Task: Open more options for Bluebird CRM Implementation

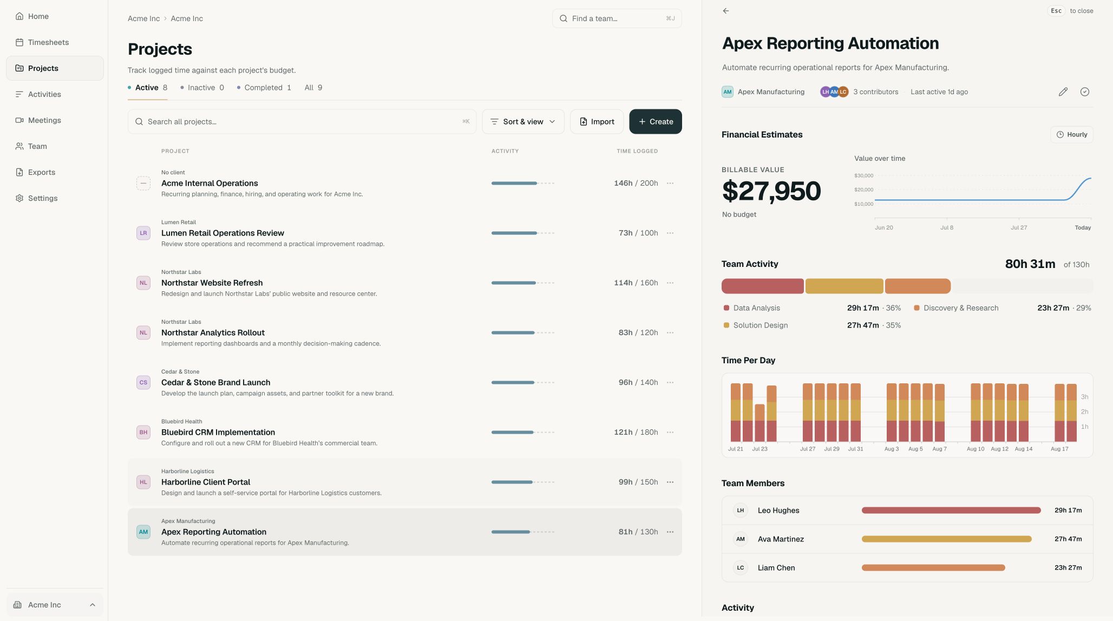Action: 670,432
